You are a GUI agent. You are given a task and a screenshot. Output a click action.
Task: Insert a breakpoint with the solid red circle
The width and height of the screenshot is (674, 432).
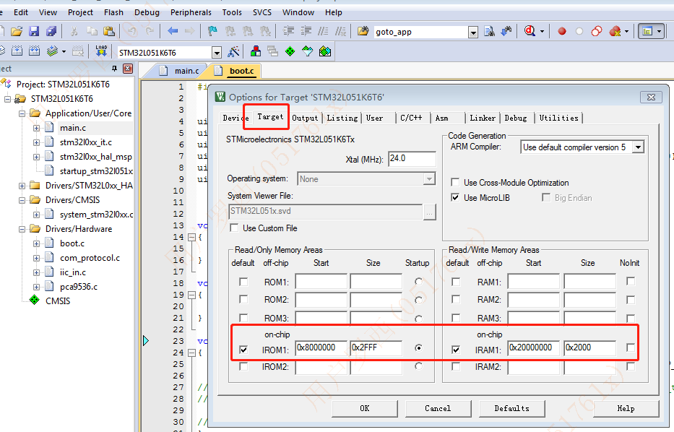[562, 31]
